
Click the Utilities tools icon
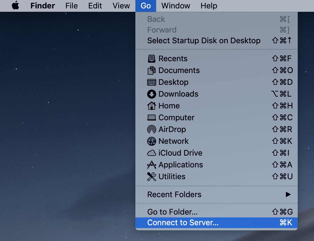152,177
